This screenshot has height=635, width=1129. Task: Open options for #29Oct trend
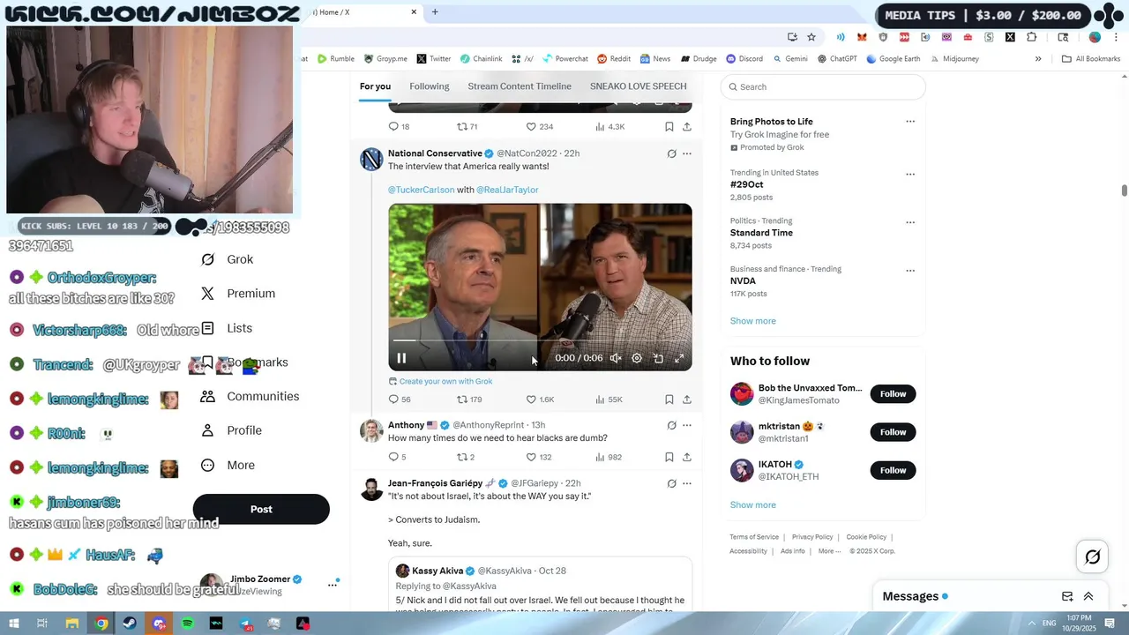pyautogui.click(x=910, y=174)
